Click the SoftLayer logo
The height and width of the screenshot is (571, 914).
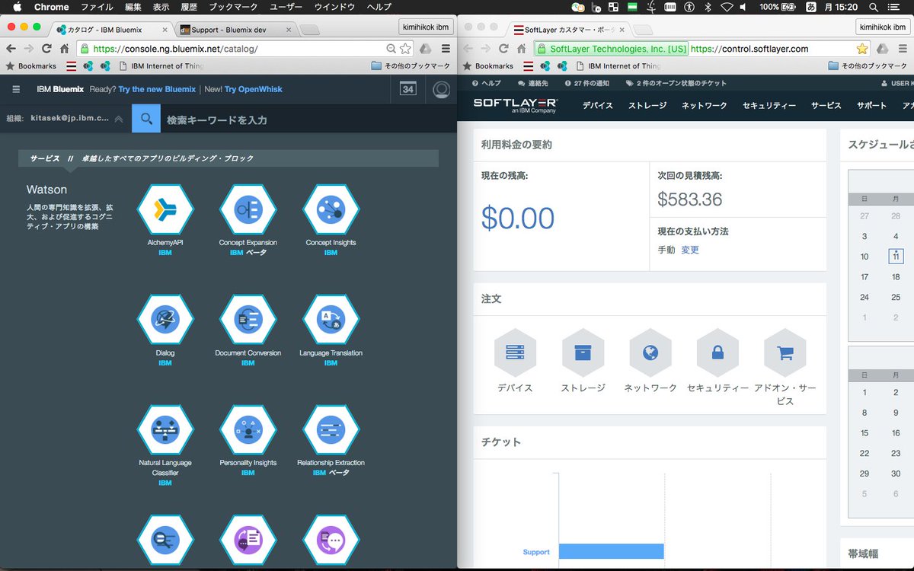click(x=515, y=105)
